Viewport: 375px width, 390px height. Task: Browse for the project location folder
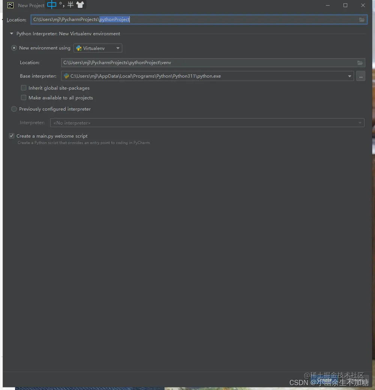click(362, 19)
